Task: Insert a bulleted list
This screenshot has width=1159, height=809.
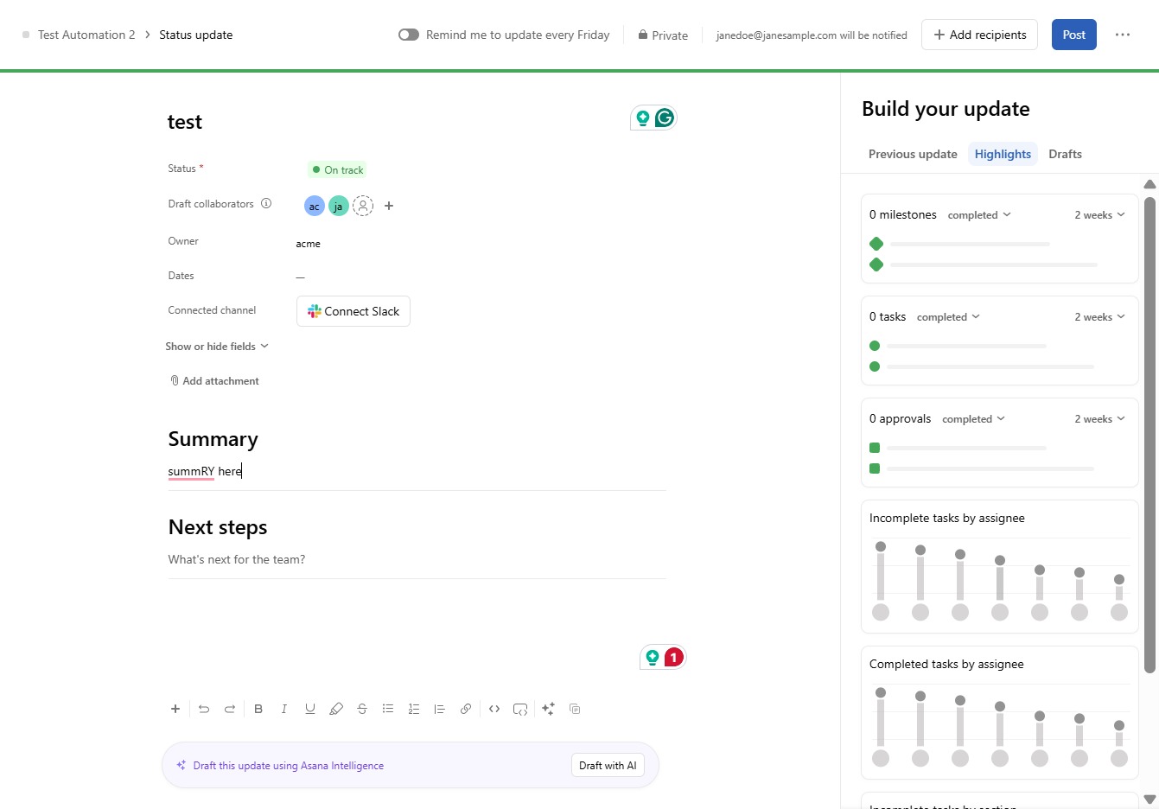Action: [388, 709]
